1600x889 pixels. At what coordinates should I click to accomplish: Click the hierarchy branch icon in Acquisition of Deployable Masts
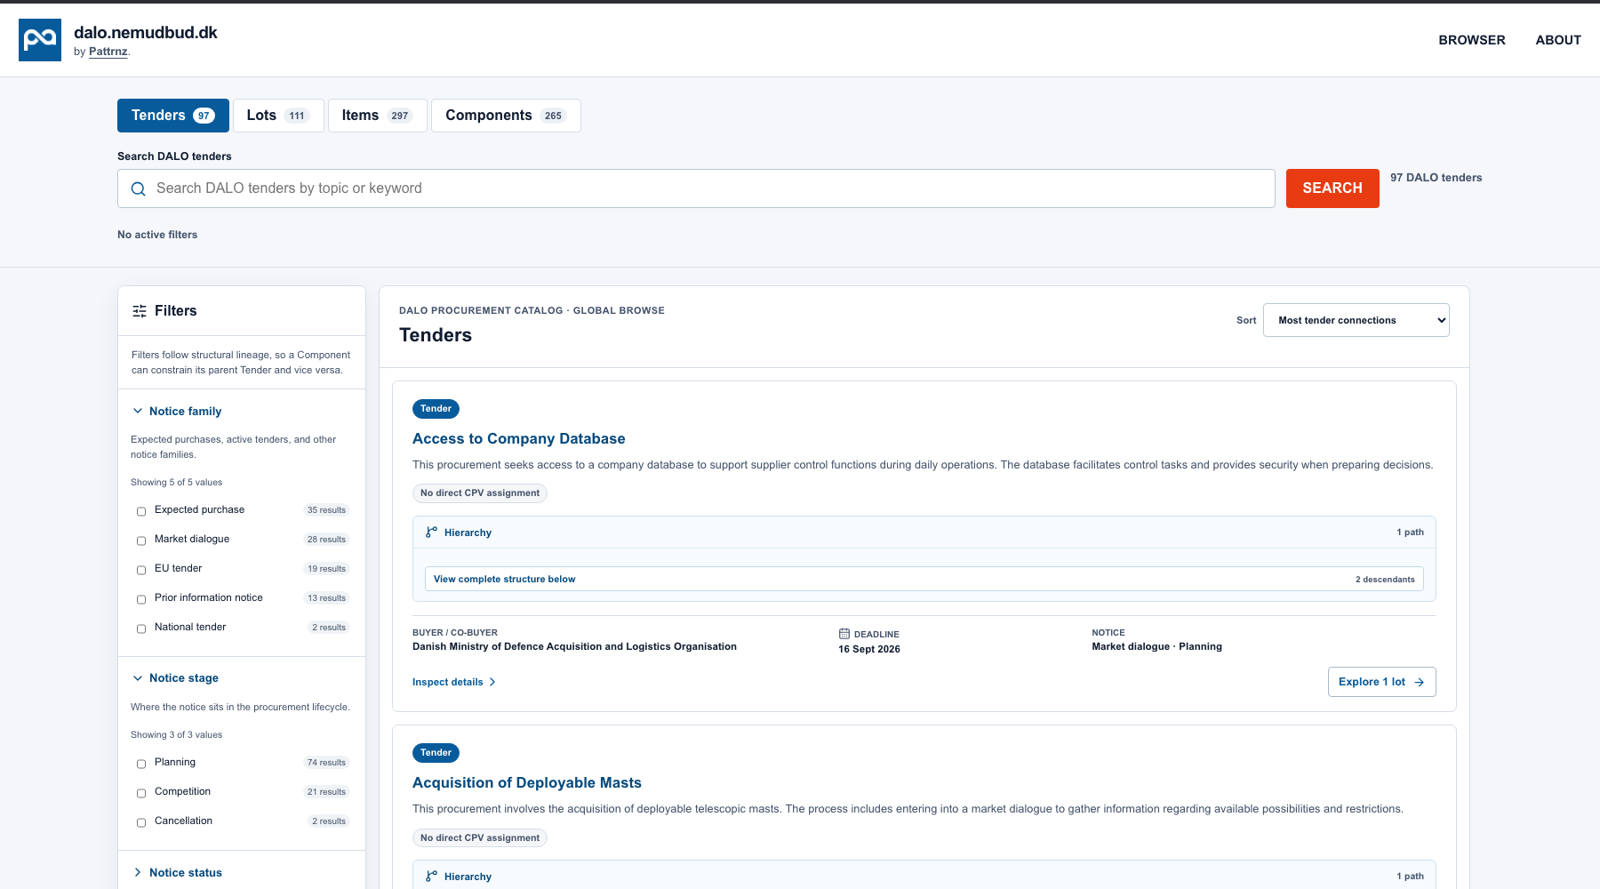(x=431, y=877)
